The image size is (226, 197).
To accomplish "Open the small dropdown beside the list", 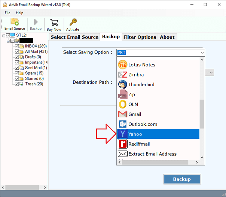I will click(211, 72).
